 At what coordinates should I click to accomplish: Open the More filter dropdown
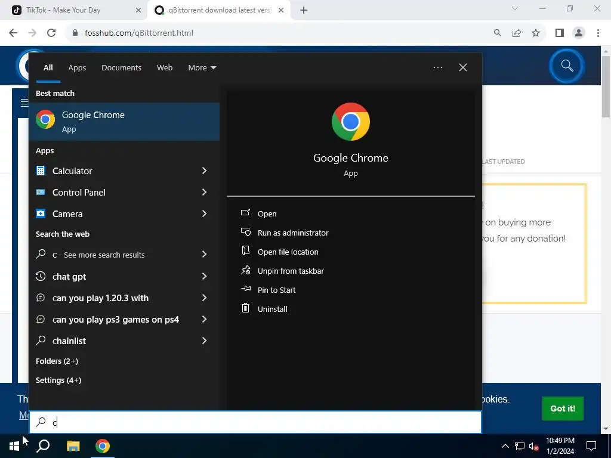(x=202, y=68)
